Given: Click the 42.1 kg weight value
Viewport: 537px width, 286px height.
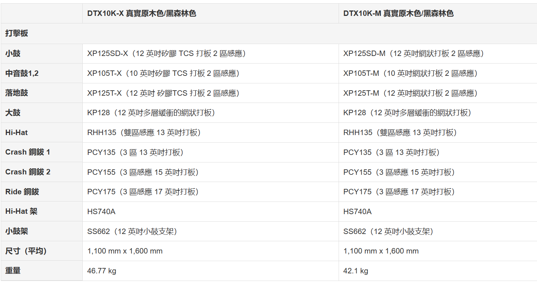Looking at the screenshot, I should (x=356, y=271).
